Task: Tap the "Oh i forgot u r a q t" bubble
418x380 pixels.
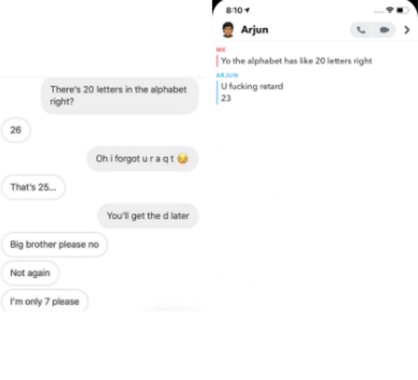Action: coord(142,159)
